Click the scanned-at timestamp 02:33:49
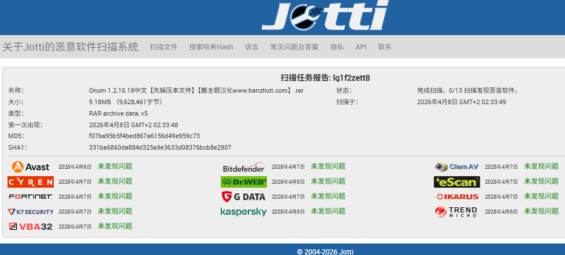This screenshot has width=565, height=255. click(x=462, y=102)
